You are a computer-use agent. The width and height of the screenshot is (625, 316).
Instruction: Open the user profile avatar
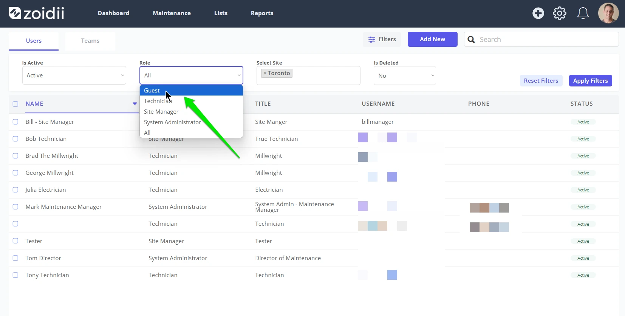(608, 13)
